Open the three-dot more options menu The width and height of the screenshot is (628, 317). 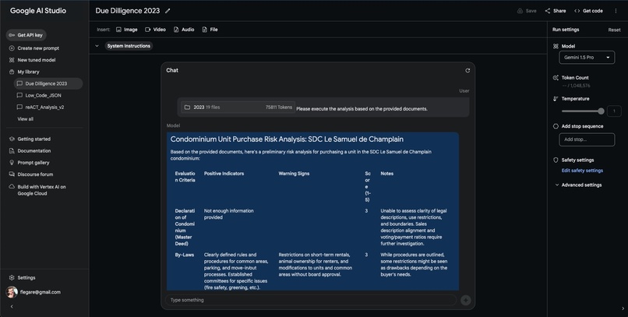(x=616, y=11)
